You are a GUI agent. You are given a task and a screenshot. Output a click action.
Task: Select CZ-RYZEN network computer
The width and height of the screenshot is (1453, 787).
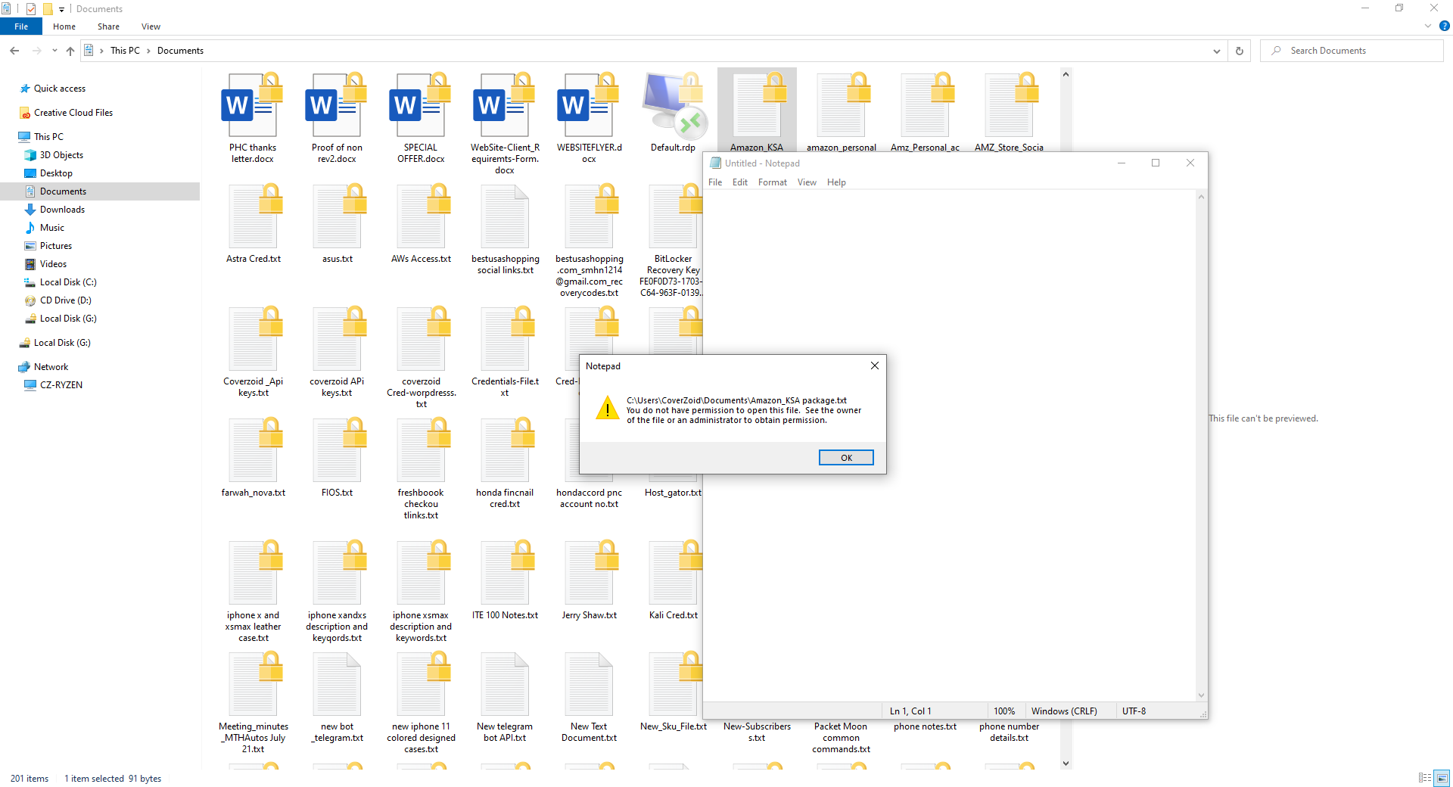pyautogui.click(x=61, y=385)
